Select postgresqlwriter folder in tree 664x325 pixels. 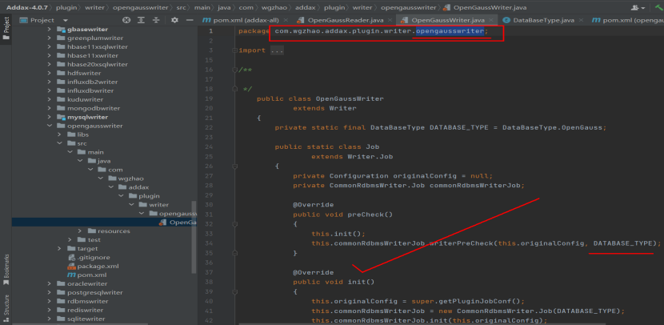(x=90, y=292)
